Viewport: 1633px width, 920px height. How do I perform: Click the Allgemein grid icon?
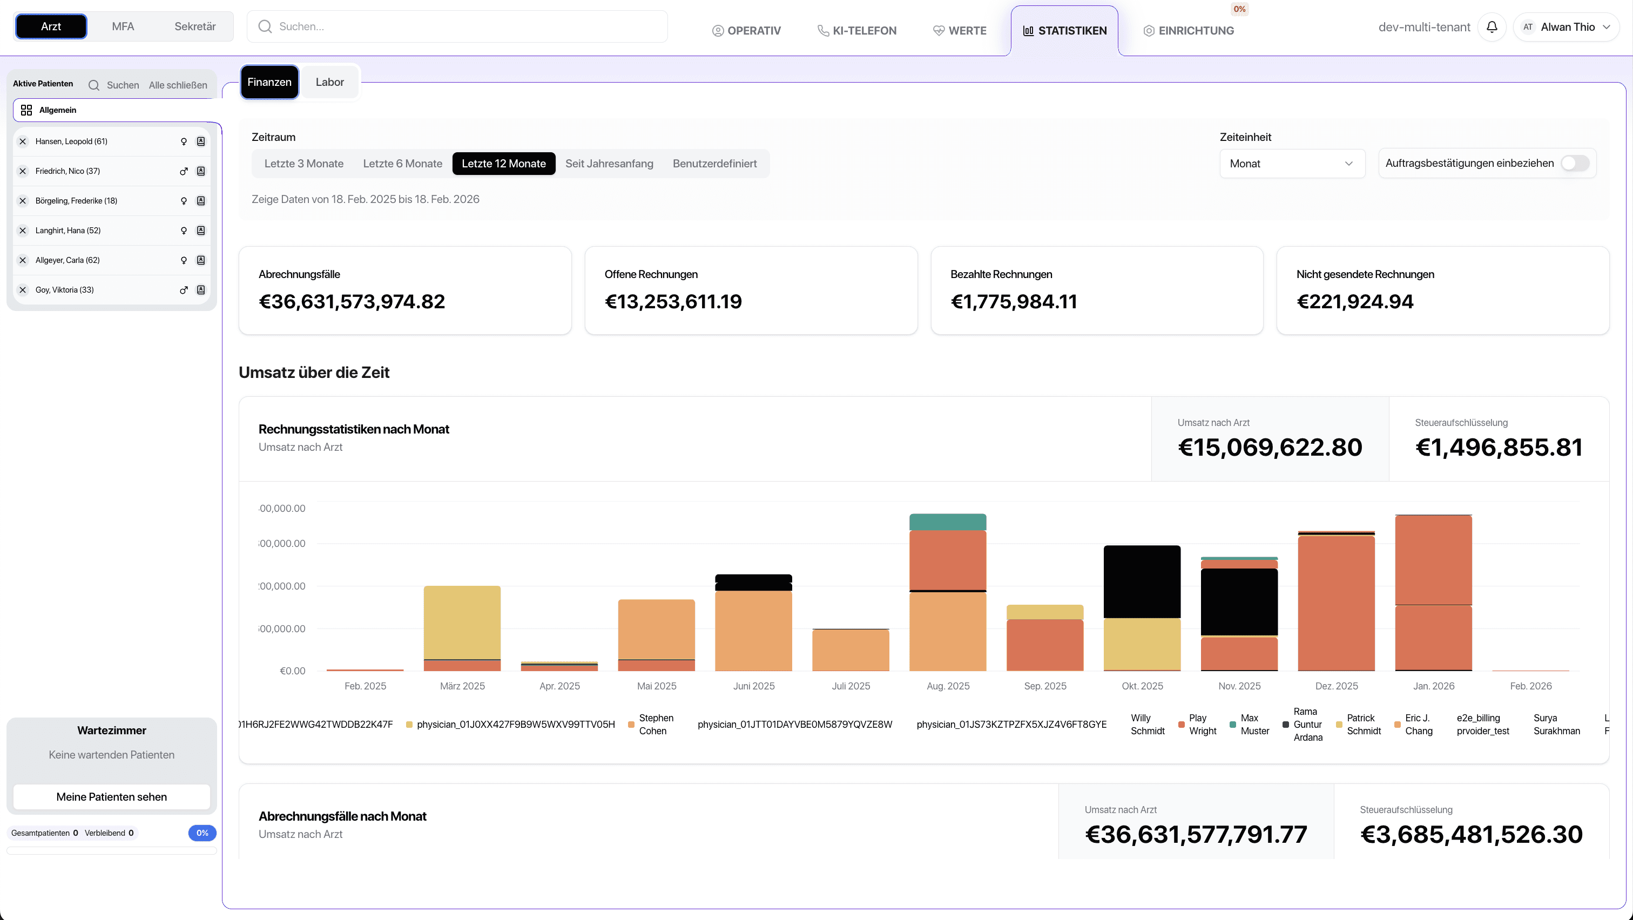click(26, 110)
